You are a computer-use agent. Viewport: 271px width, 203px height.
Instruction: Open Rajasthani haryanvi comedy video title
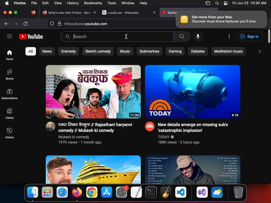[x=95, y=127]
